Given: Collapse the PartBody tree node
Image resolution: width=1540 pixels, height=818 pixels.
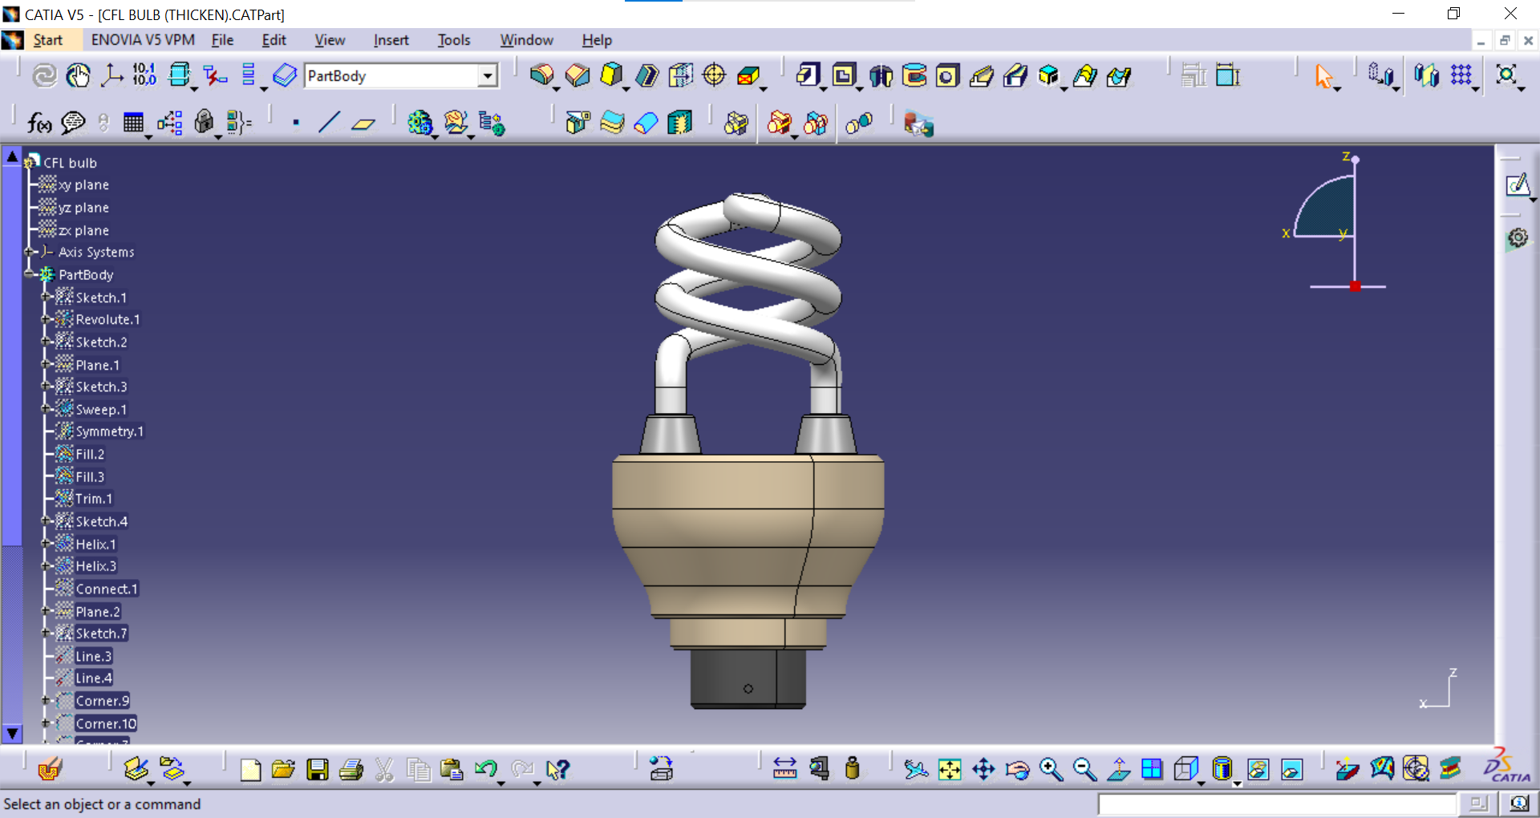Looking at the screenshot, I should [x=30, y=274].
